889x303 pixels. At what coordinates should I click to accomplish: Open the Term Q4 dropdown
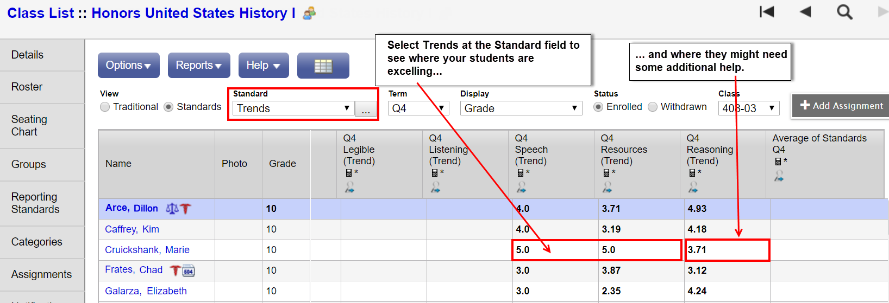pyautogui.click(x=418, y=108)
